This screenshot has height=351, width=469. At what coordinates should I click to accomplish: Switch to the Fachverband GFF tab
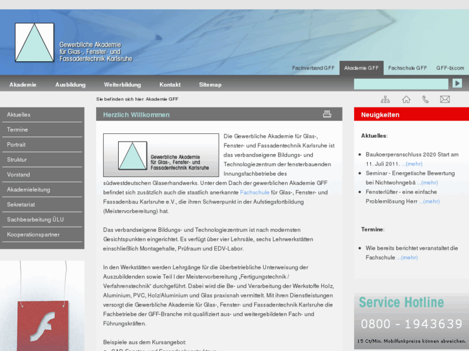313,68
